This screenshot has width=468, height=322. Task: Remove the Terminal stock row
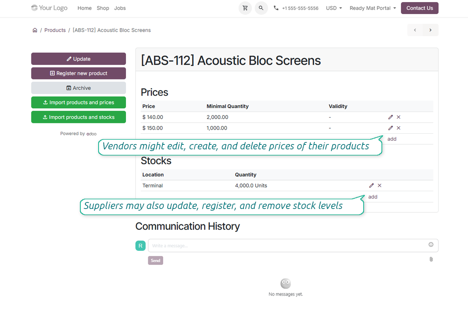380,185
